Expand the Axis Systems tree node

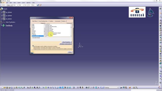pyautogui.click(x=1, y=22)
